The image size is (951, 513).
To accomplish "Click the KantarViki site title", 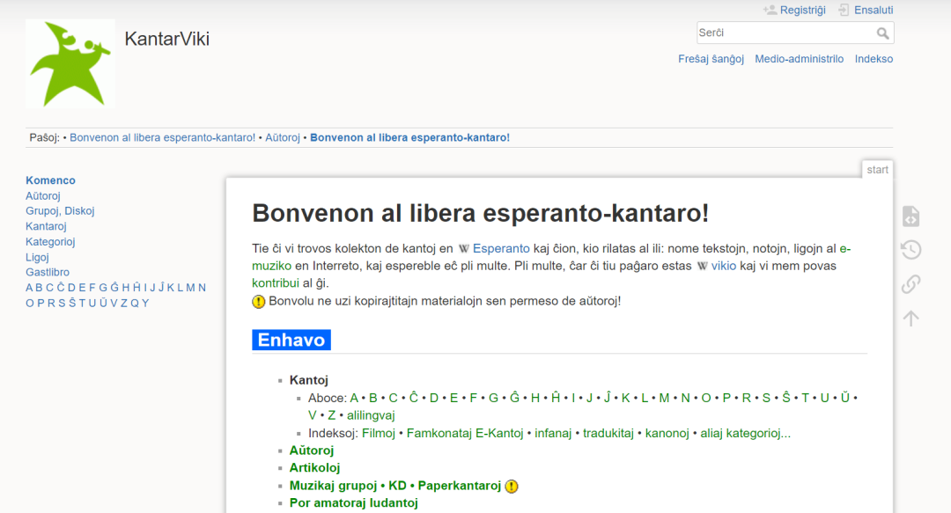I will 166,39.
